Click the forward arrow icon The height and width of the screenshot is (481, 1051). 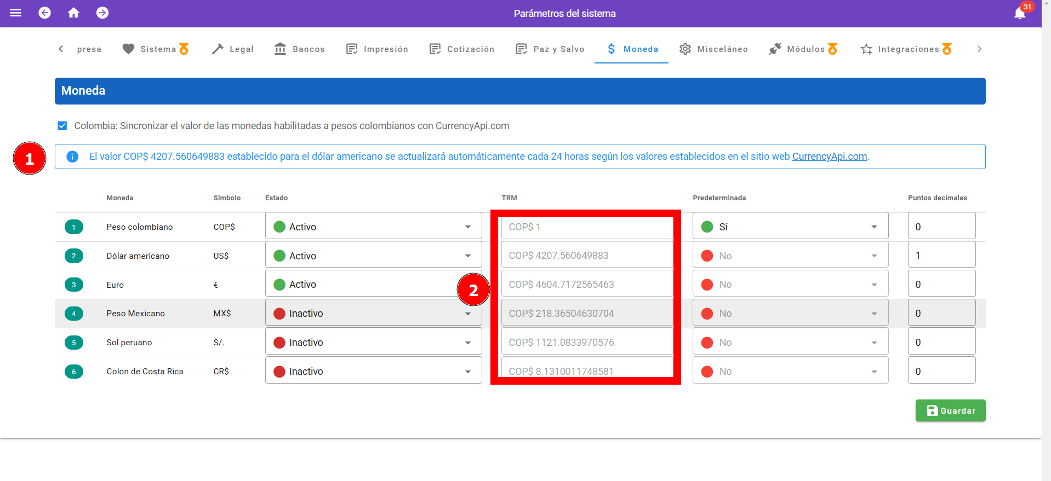coord(102,13)
